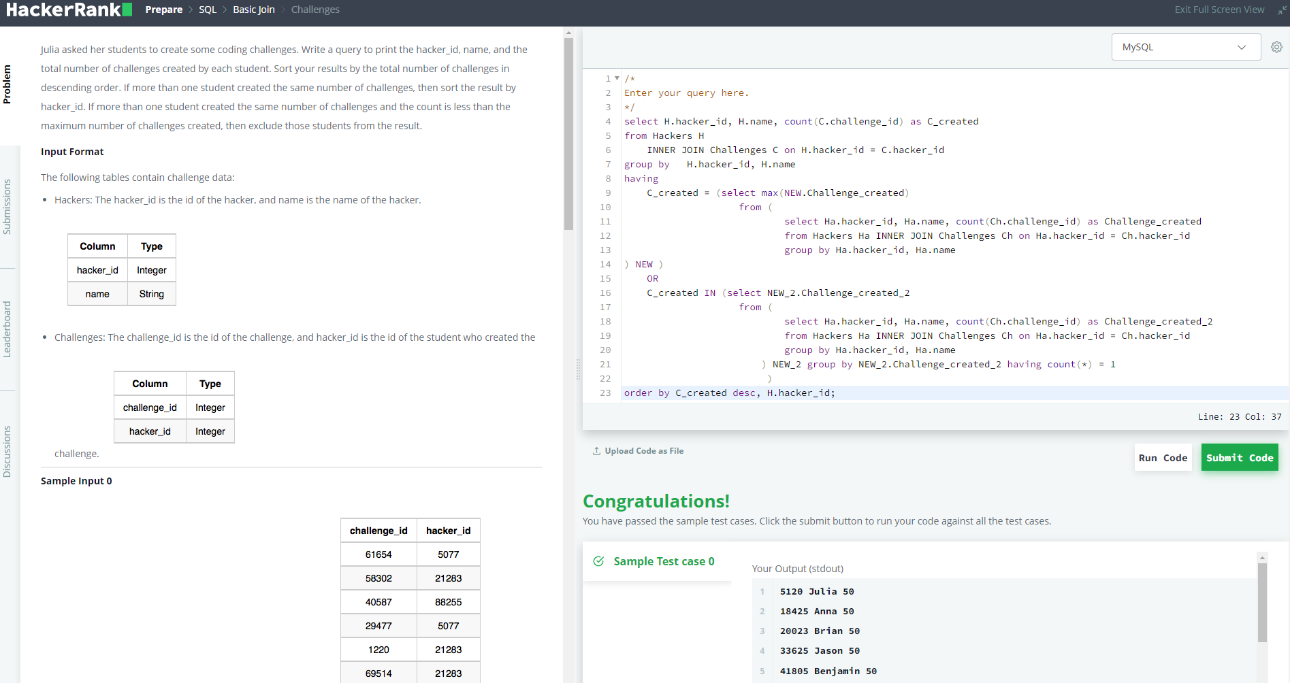Click the upload icon beside Upload Code as File
This screenshot has height=683, width=1290.
click(596, 451)
